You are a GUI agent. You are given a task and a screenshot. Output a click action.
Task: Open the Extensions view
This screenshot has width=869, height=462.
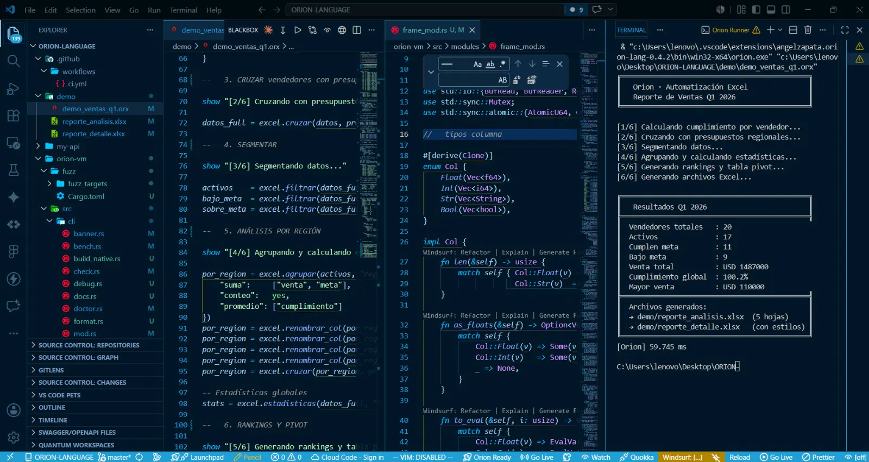pos(14,116)
